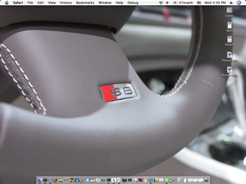The width and height of the screenshot is (246, 184).
Task: Open Finder from the Dock
Action: coord(40,180)
